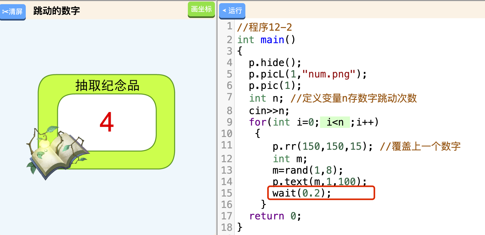Click the wait(0.2); line in red box
Image resolution: width=485 pixels, height=235 pixels.
[302, 193]
